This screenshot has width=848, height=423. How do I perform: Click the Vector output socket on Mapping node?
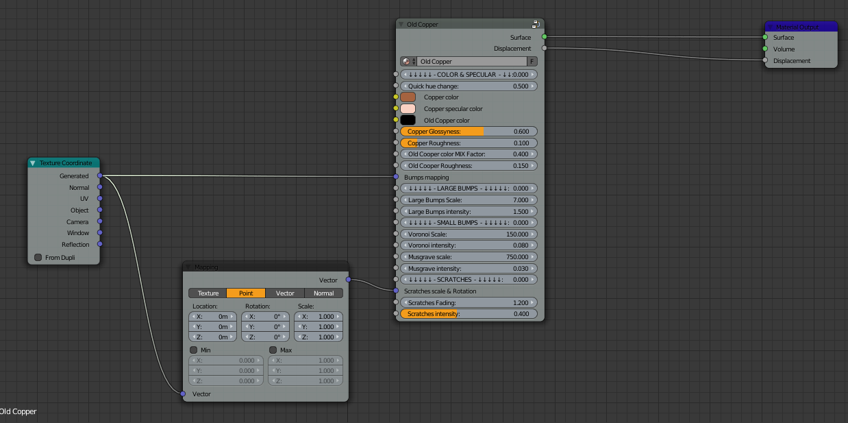348,280
